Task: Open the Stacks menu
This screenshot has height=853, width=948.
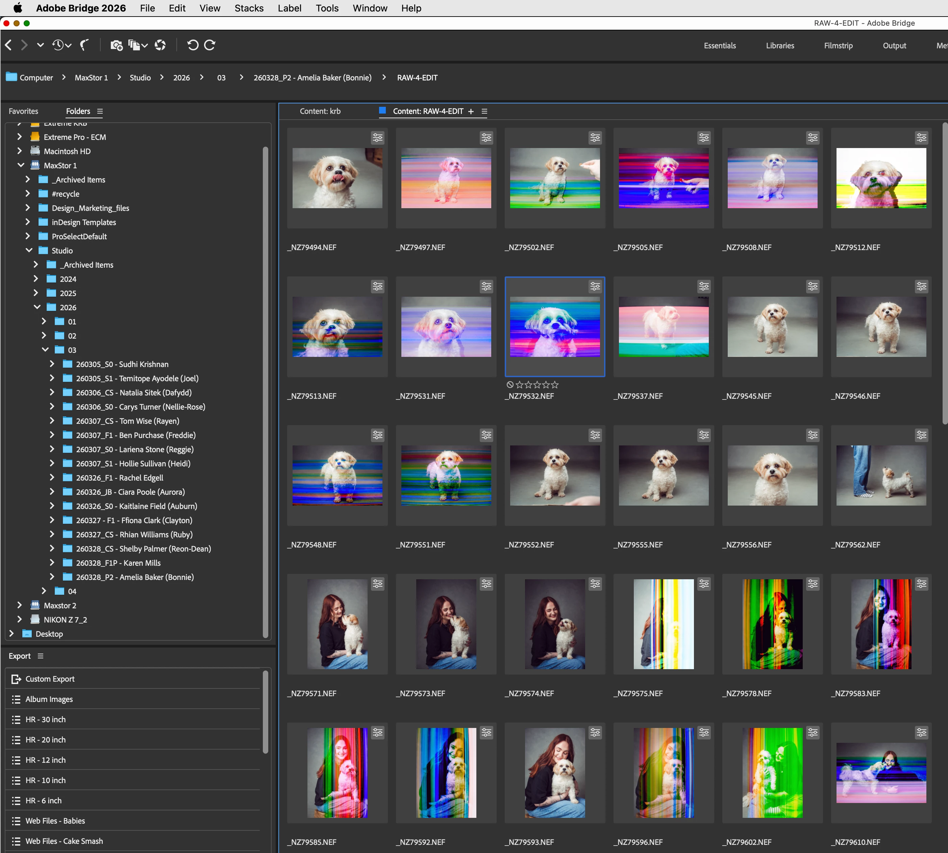Action: click(x=249, y=8)
